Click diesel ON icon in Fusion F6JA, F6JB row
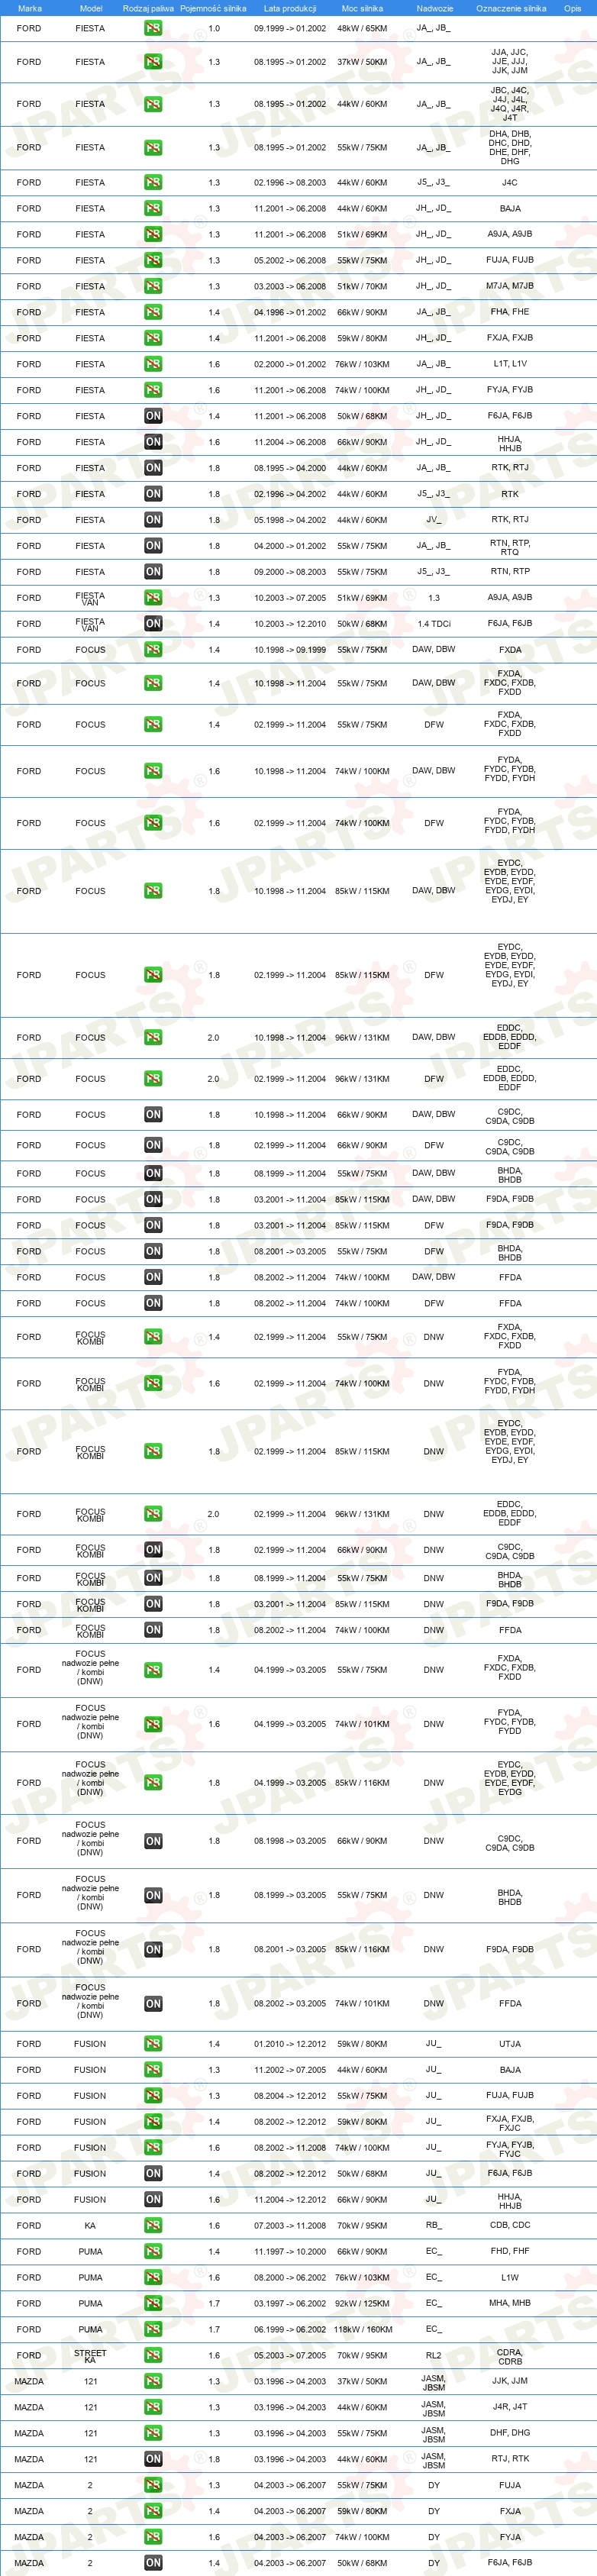The height and width of the screenshot is (2576, 597). pyautogui.click(x=153, y=2173)
